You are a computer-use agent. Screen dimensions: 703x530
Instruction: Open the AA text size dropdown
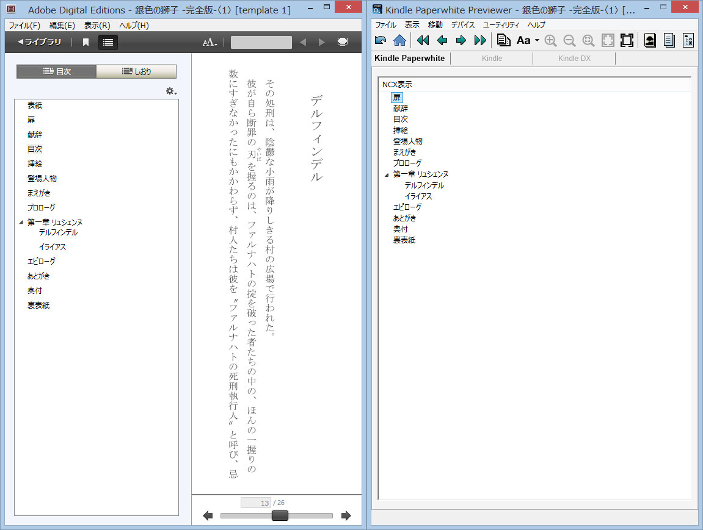point(210,42)
